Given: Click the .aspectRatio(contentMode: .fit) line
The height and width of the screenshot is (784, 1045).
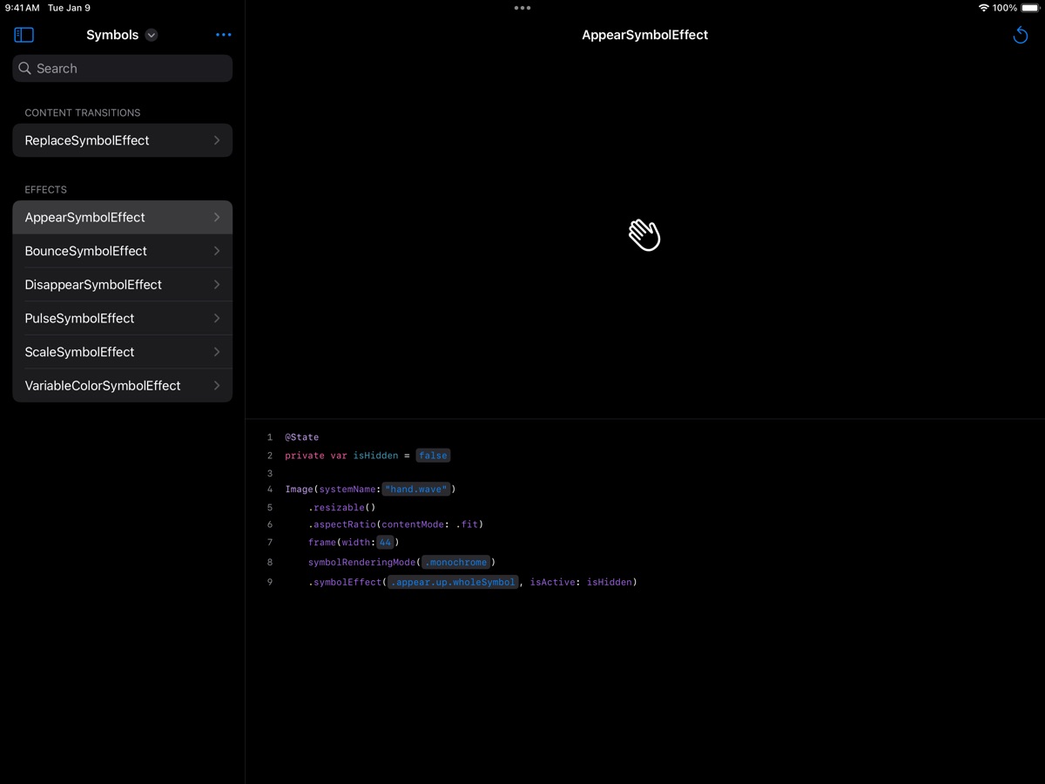Looking at the screenshot, I should pos(395,524).
